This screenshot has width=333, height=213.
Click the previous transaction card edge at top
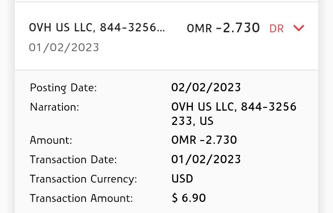(166, 1)
